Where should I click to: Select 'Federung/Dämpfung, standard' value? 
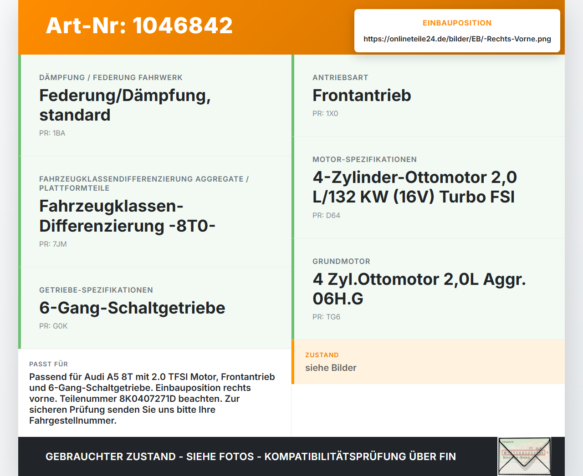click(125, 105)
